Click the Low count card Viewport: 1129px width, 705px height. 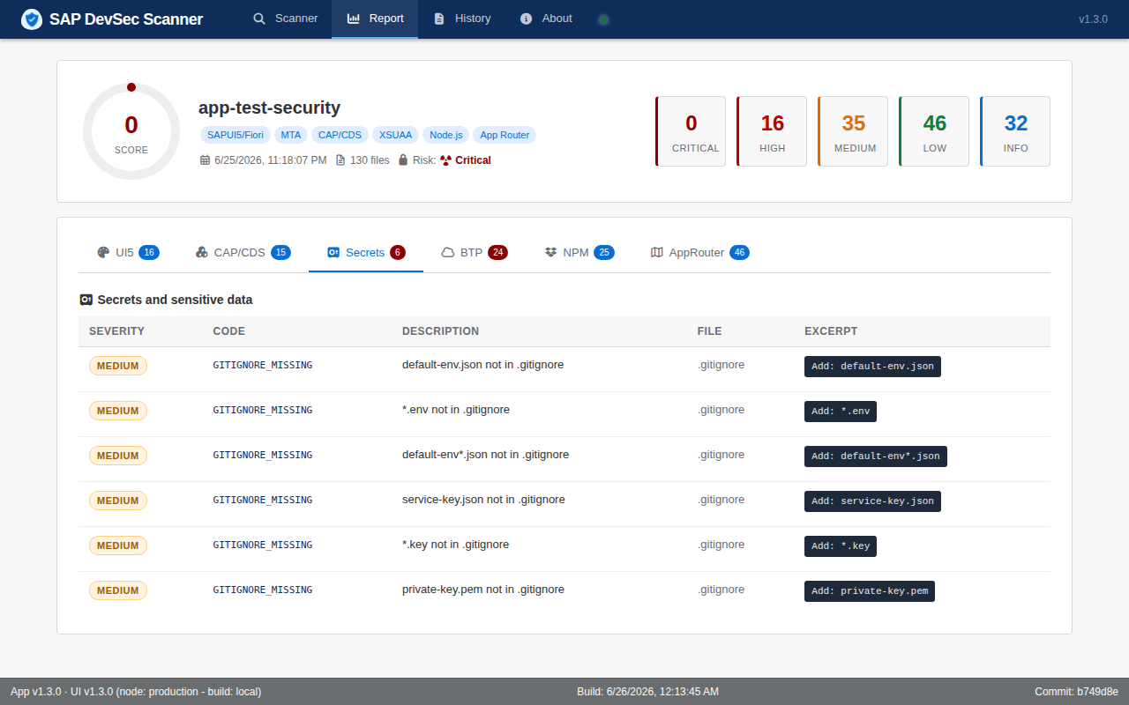click(x=934, y=131)
